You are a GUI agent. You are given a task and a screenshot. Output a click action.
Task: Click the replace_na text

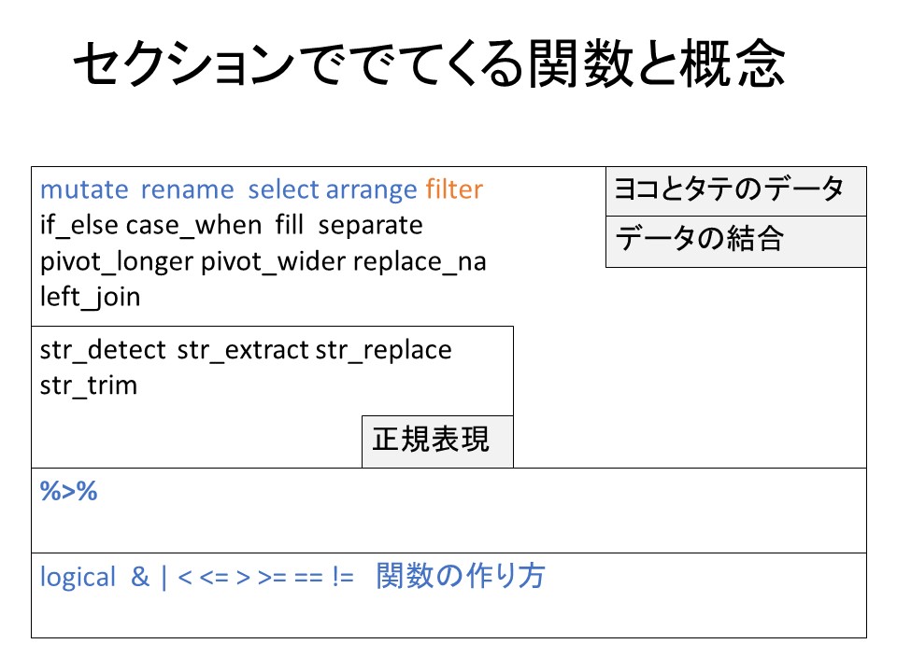[420, 261]
